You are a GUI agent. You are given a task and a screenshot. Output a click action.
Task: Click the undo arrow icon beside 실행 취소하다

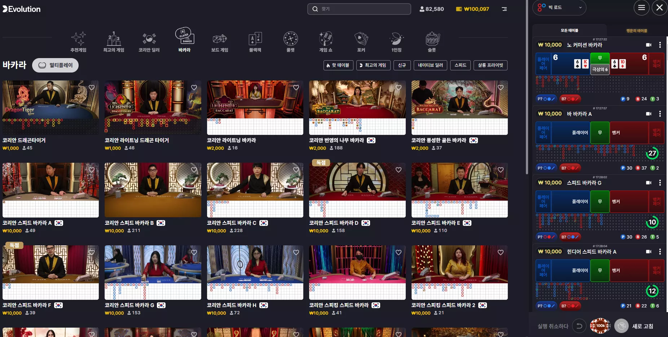click(x=579, y=326)
